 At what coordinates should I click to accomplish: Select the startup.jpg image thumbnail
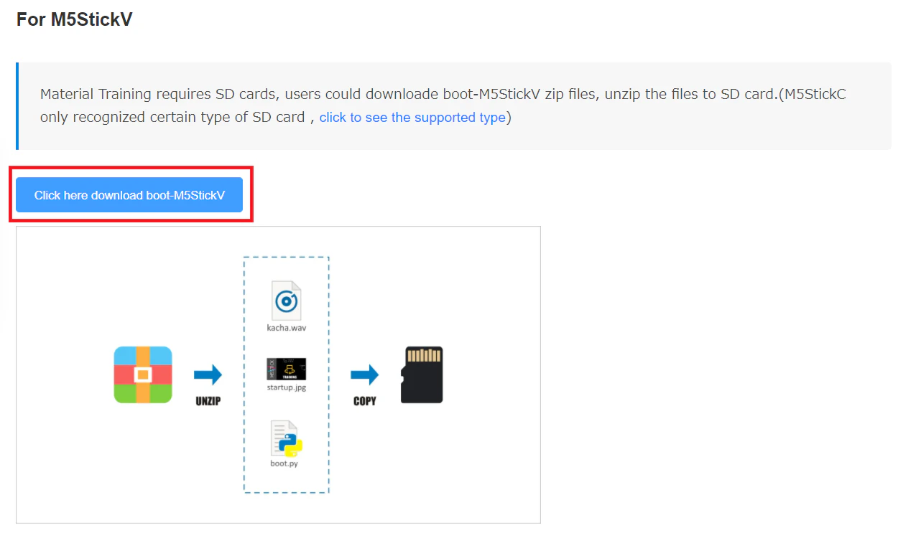click(287, 369)
